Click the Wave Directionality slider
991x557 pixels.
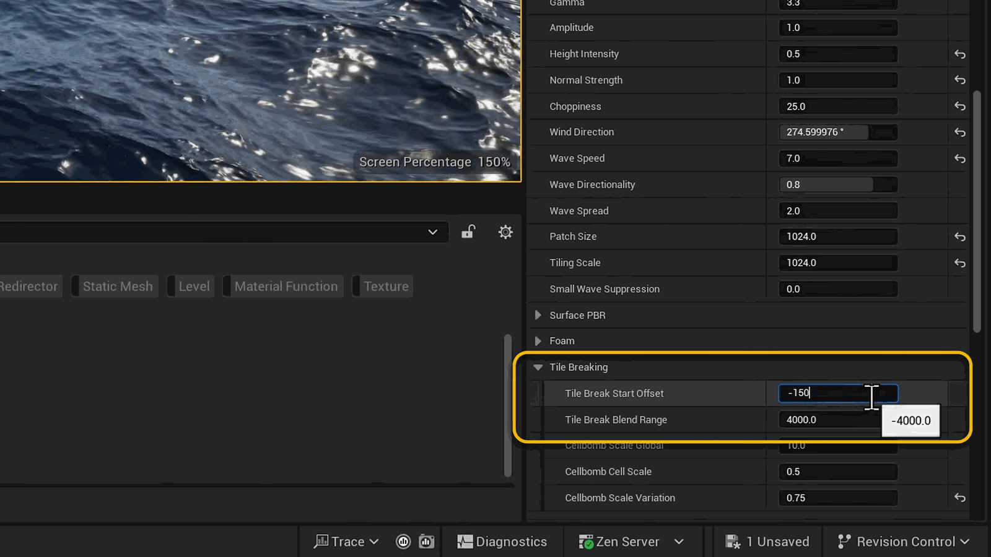(x=838, y=184)
